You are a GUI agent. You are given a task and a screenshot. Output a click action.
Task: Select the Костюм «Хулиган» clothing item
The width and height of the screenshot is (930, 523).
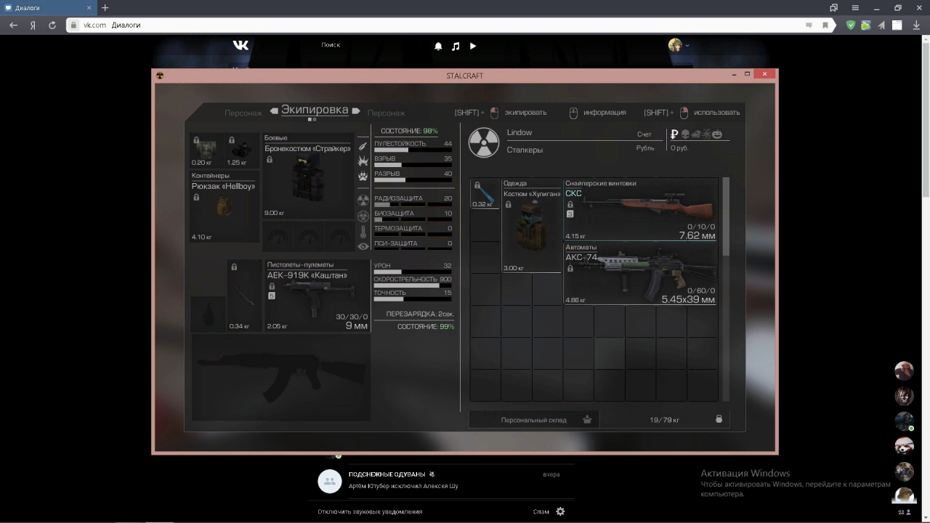pyautogui.click(x=532, y=225)
